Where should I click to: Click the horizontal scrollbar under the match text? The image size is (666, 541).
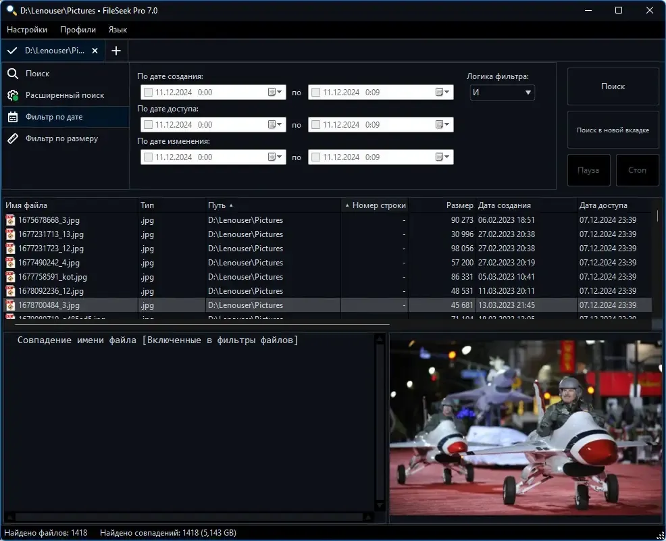pyautogui.click(x=189, y=517)
